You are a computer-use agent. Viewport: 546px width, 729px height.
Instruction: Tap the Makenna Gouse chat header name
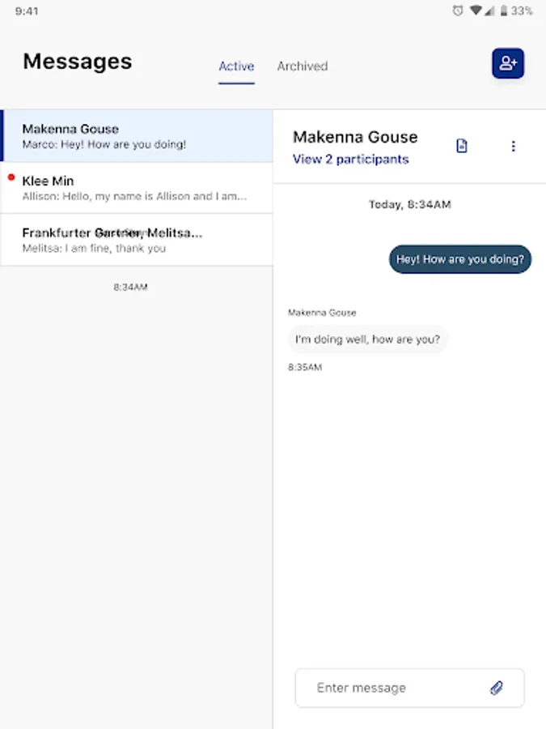[x=355, y=137]
